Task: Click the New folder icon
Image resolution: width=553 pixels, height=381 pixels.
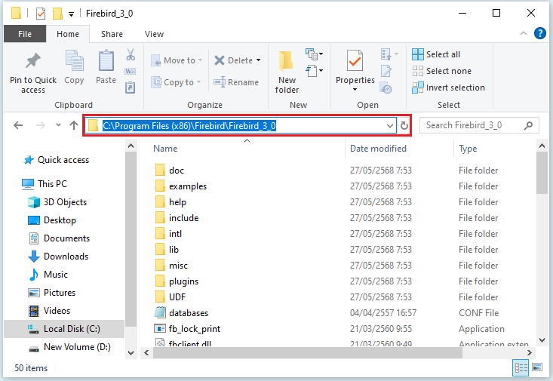Action: tap(287, 61)
